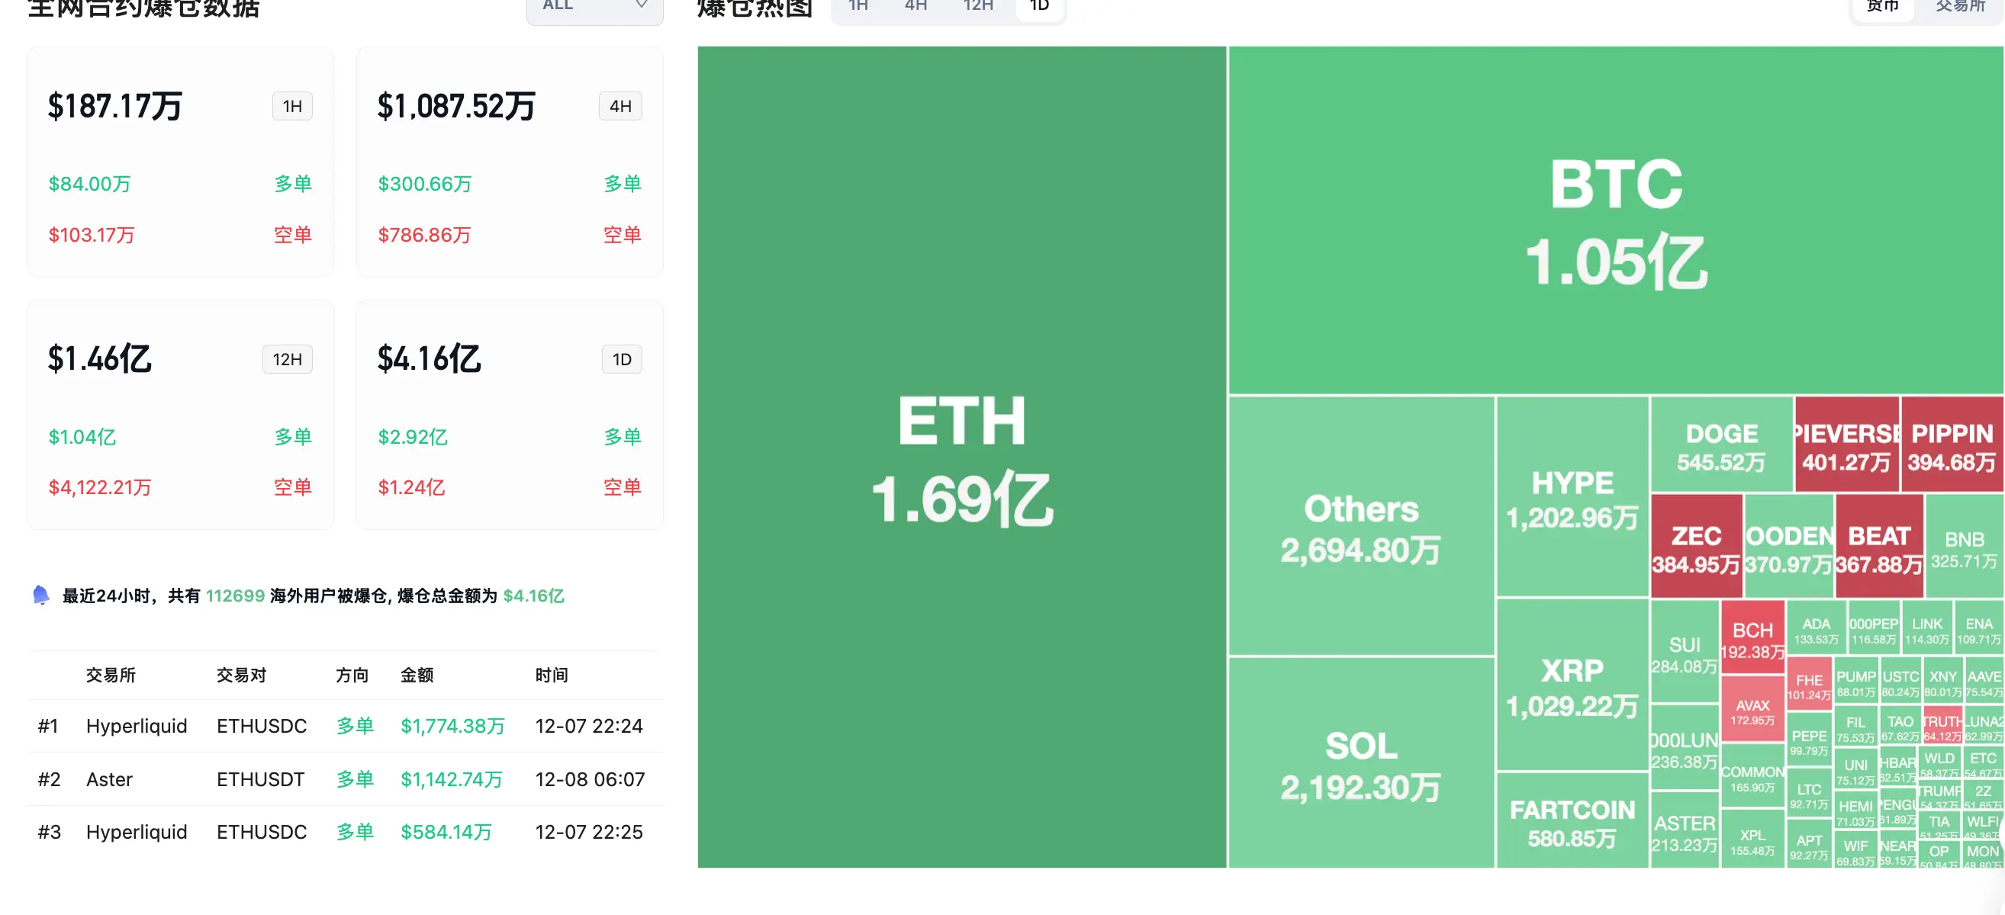Toggle heatmap view to 货币 (coin)

pos(1882,6)
